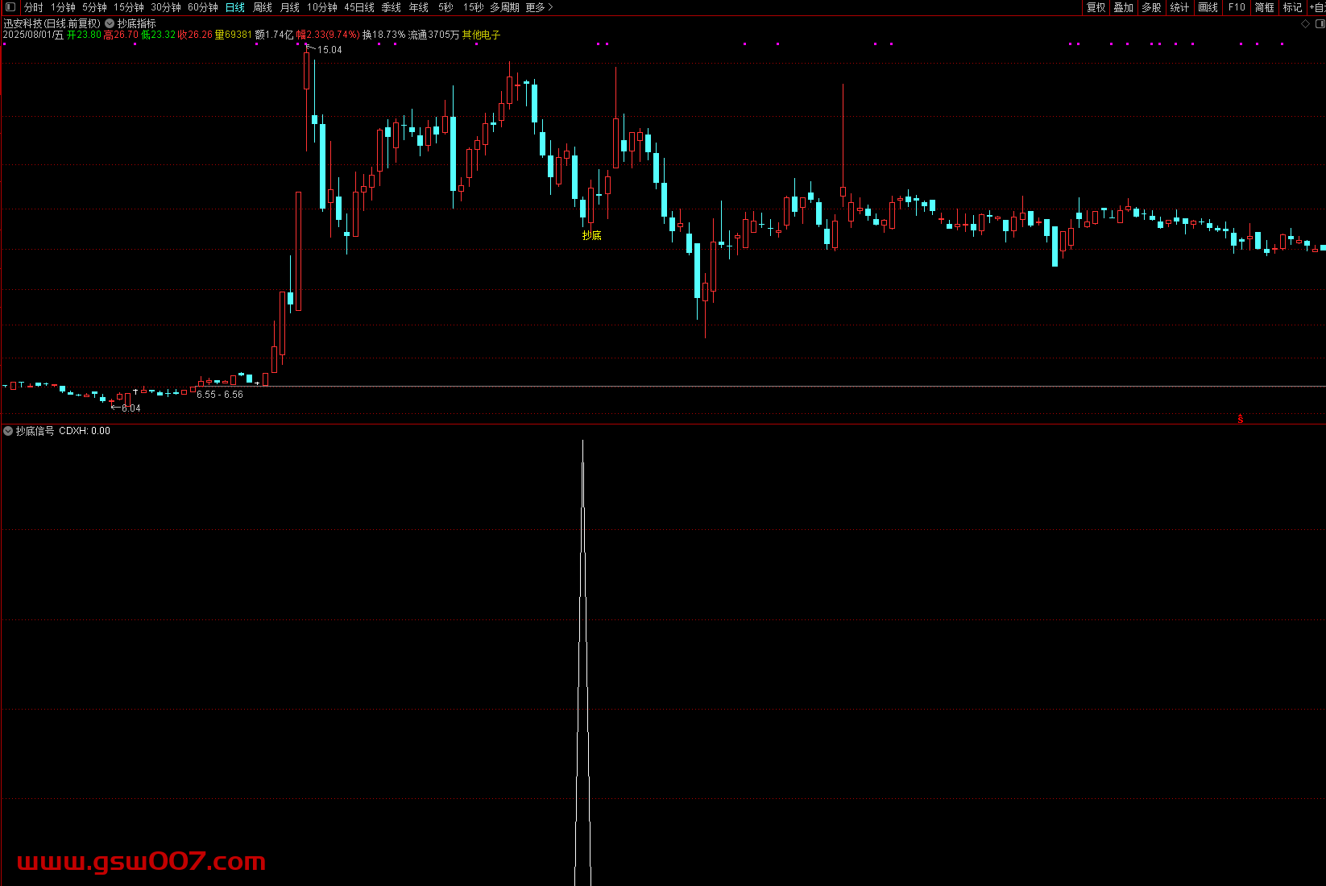Click the 低23.32 low price value

159,35
